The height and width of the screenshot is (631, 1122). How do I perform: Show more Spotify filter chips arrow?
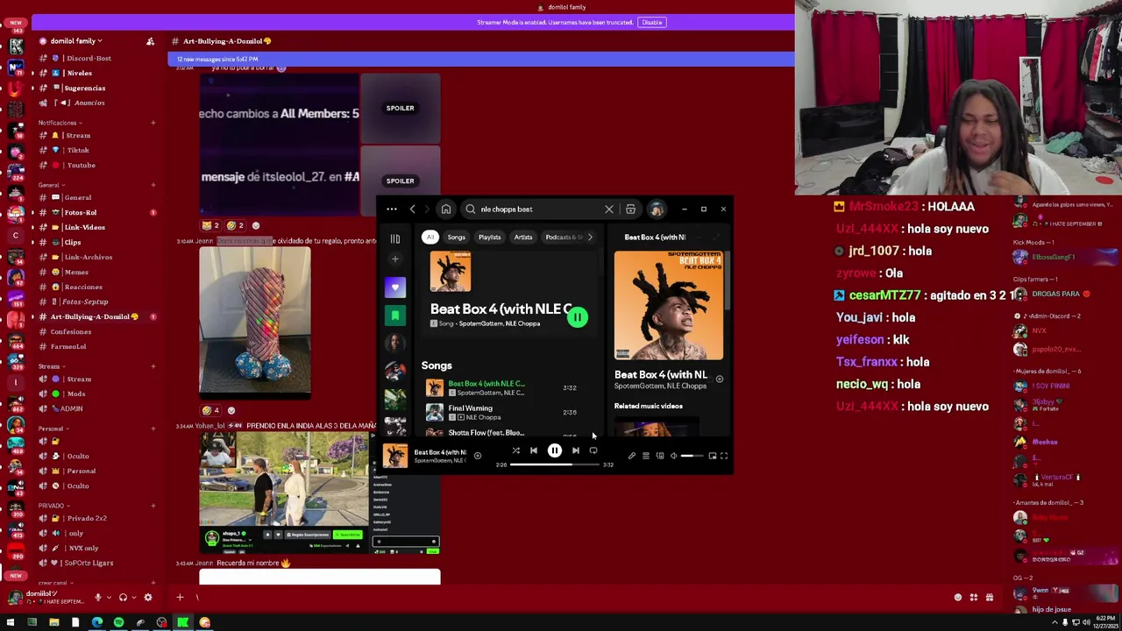(590, 238)
